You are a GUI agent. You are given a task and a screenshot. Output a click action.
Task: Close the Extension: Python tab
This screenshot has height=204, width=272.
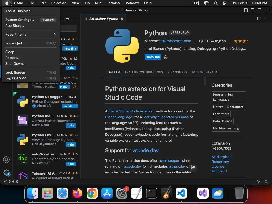pos(122,19)
